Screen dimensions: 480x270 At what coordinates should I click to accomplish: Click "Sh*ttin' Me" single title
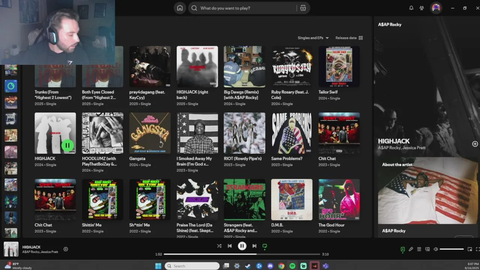pyautogui.click(x=139, y=225)
